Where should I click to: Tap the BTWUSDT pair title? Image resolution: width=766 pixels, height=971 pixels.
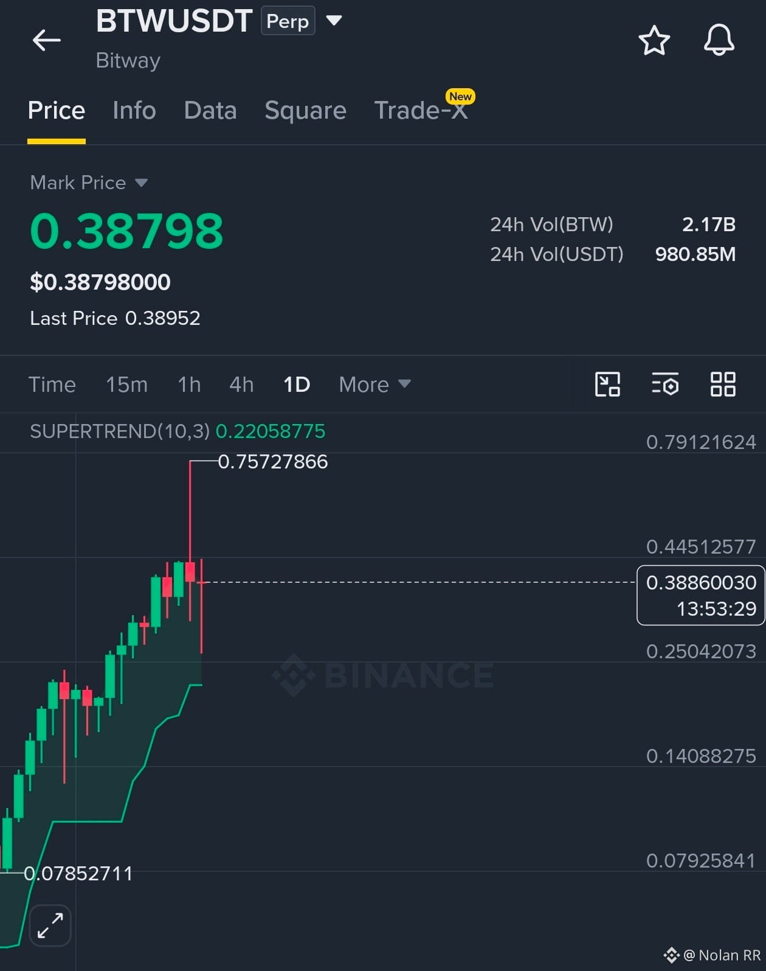[174, 21]
